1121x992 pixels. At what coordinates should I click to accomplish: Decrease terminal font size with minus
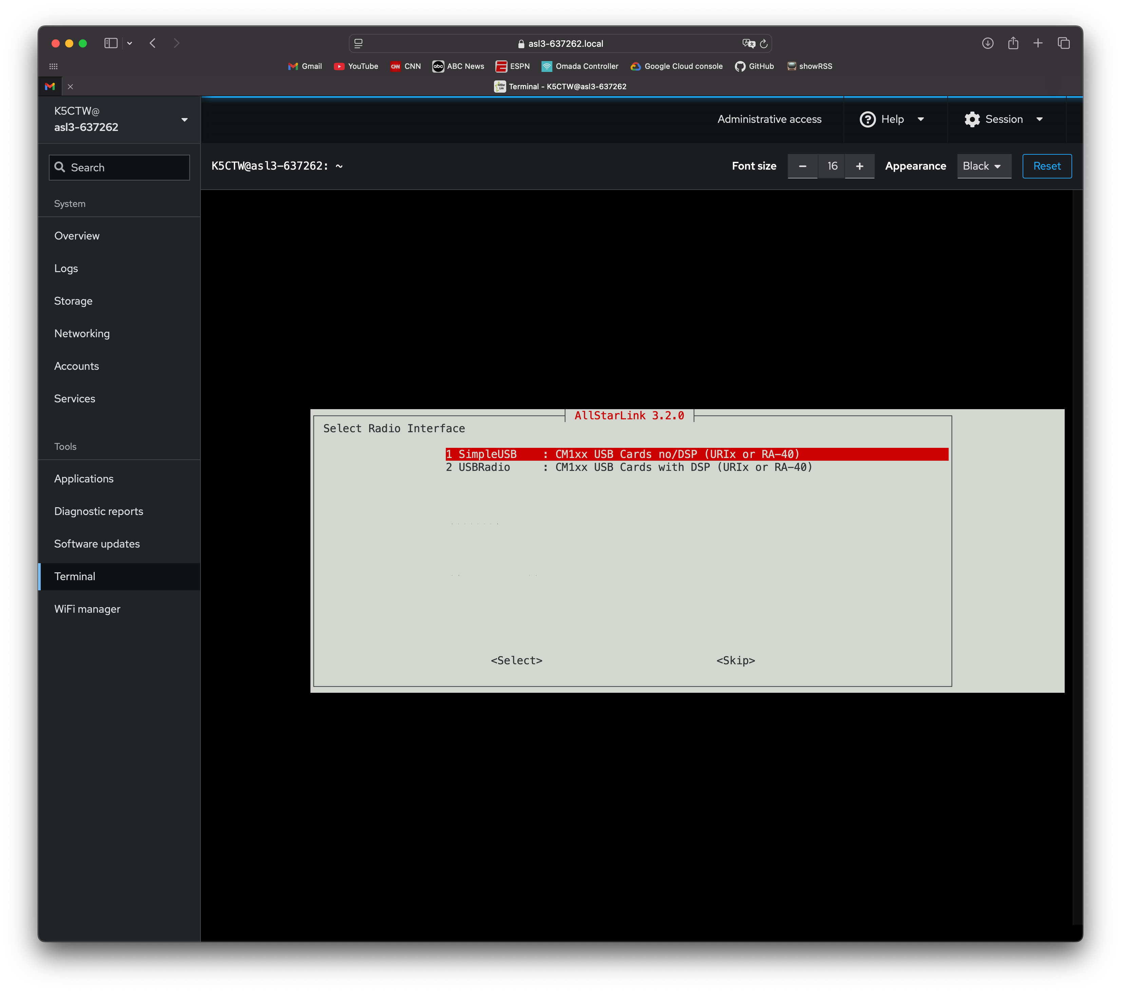pyautogui.click(x=802, y=166)
